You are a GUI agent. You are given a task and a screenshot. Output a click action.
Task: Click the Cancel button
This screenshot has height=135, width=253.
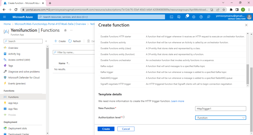126,129
